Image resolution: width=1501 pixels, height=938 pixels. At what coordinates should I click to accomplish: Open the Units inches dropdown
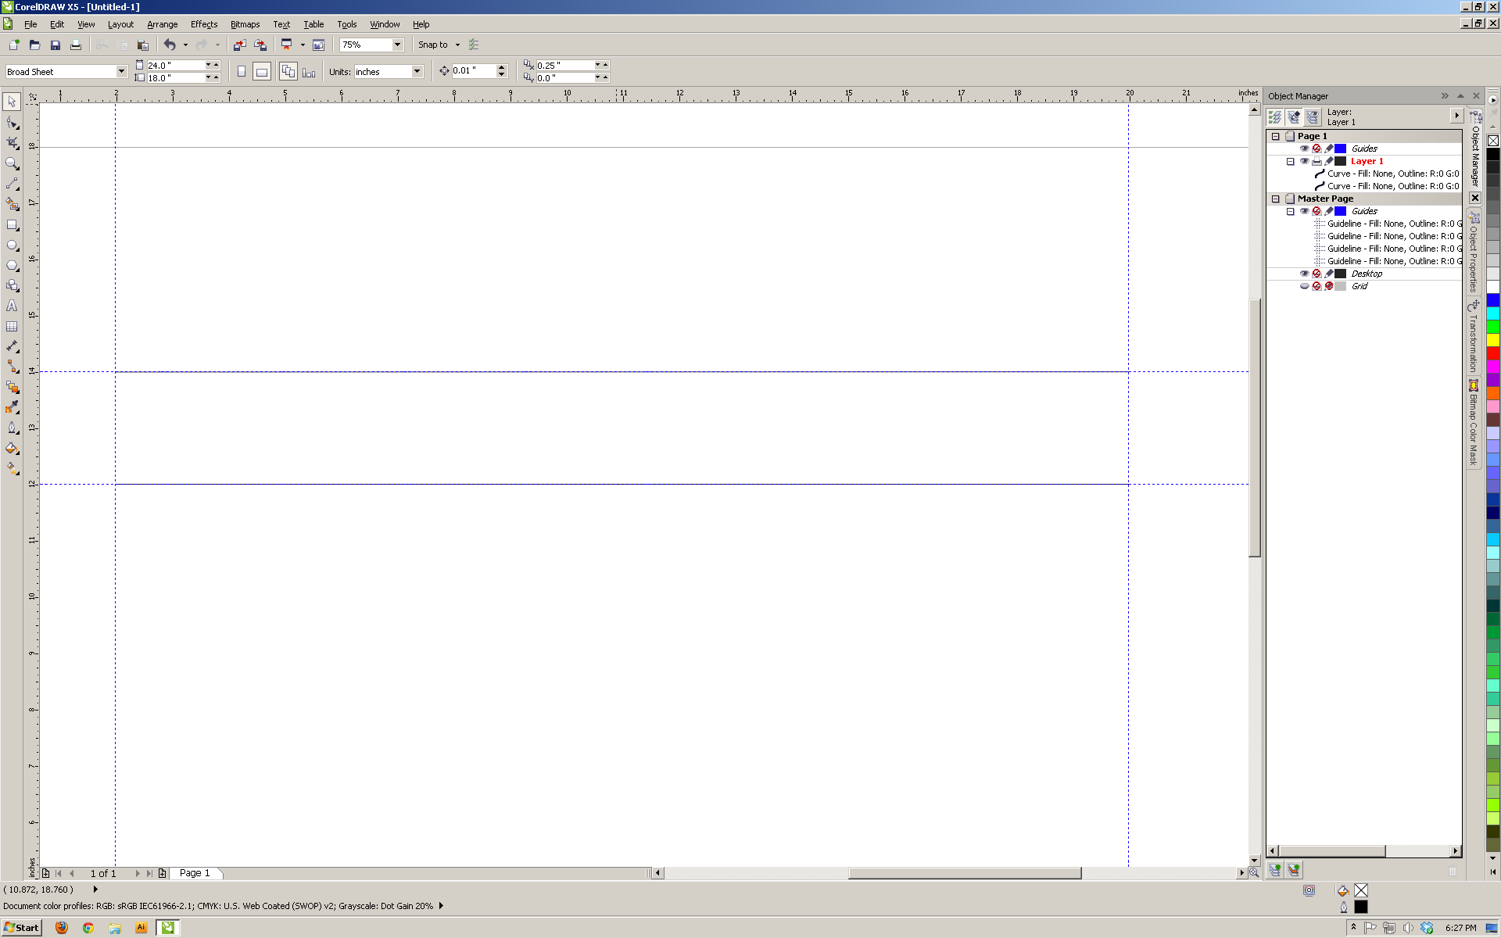417,72
